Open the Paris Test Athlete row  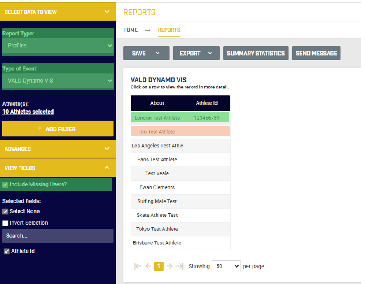[x=180, y=160]
